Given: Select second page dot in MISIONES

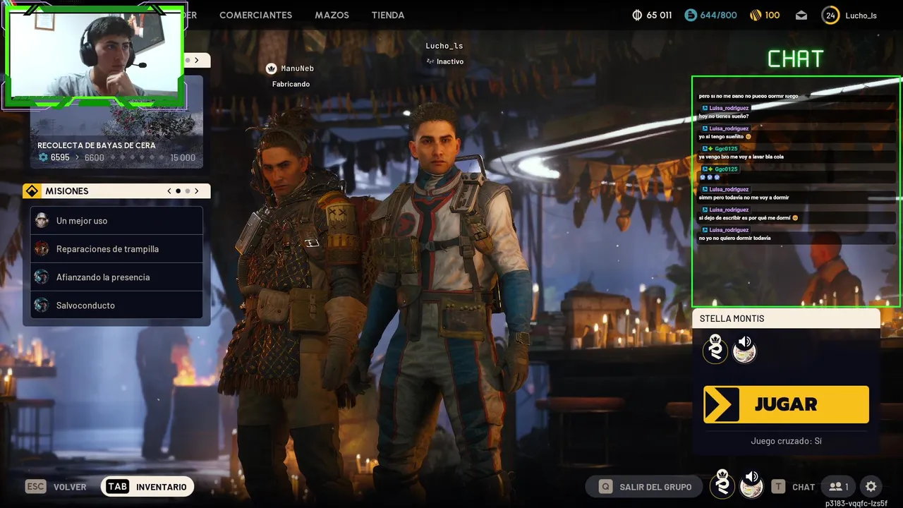Looking at the screenshot, I should (x=188, y=191).
